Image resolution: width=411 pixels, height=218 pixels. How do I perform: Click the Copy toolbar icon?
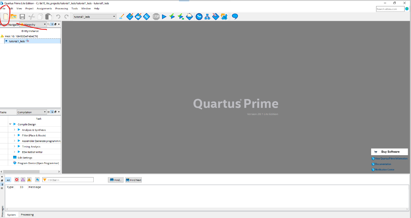(x=40, y=17)
